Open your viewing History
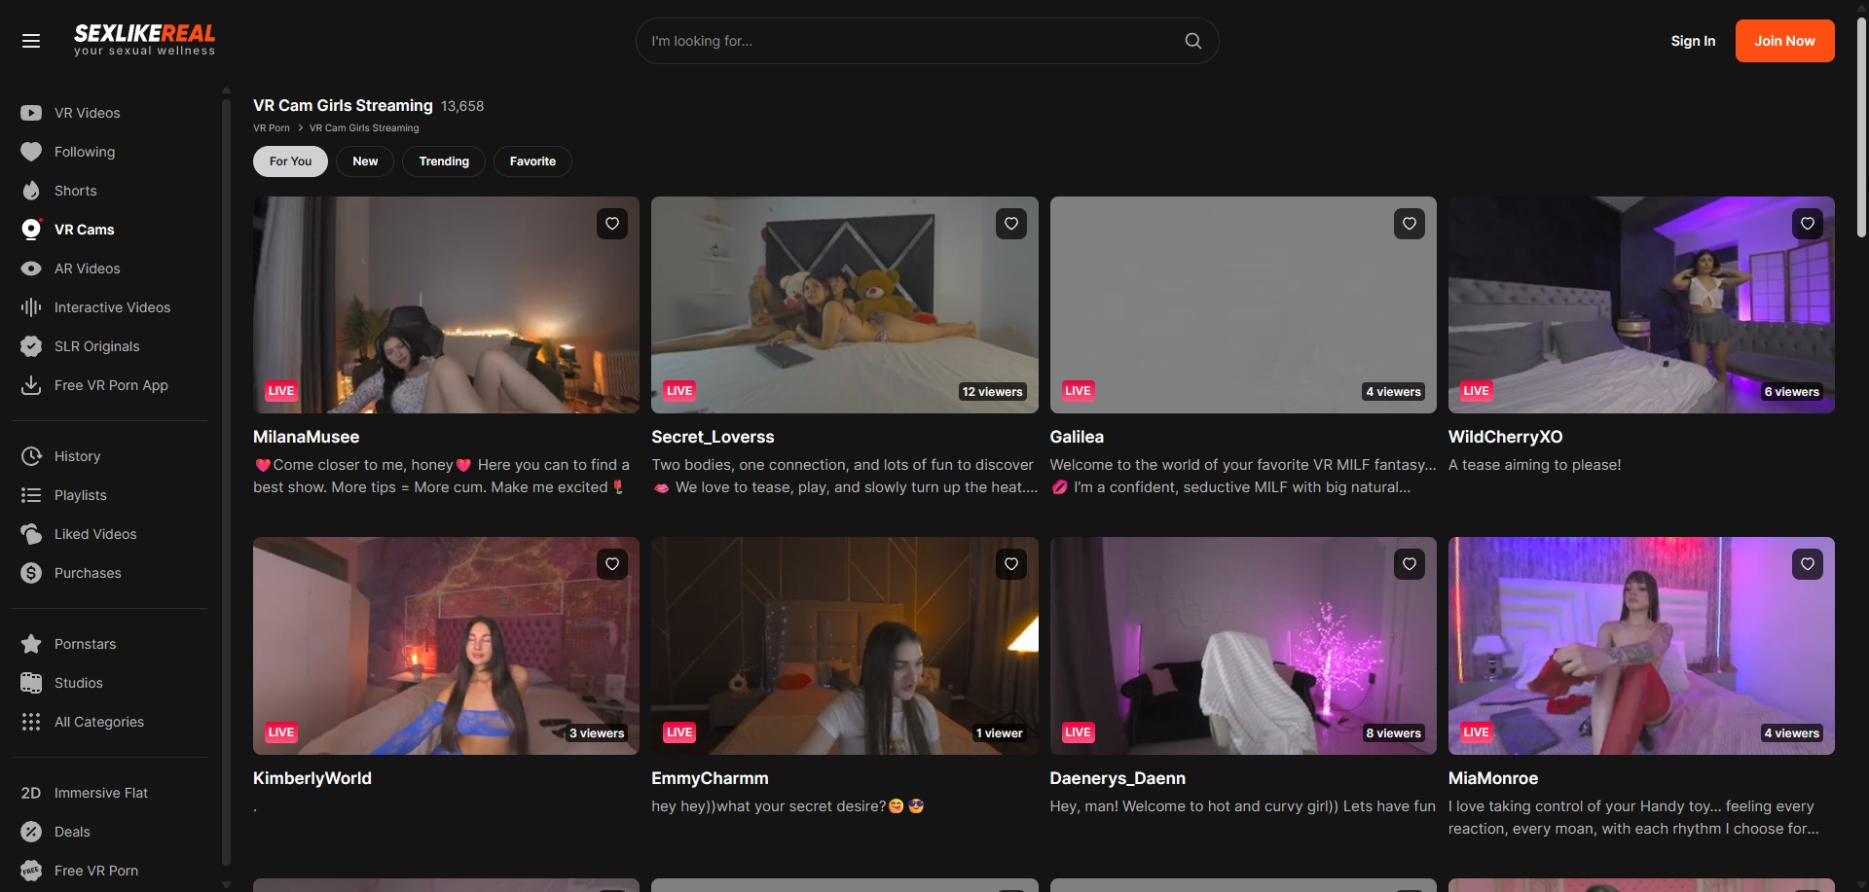 pyautogui.click(x=77, y=456)
